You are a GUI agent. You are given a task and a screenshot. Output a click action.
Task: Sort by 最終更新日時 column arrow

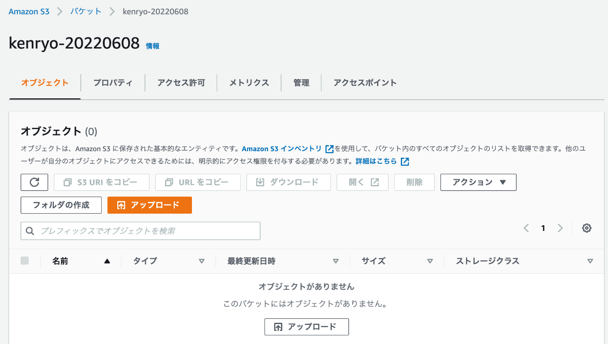(335, 261)
